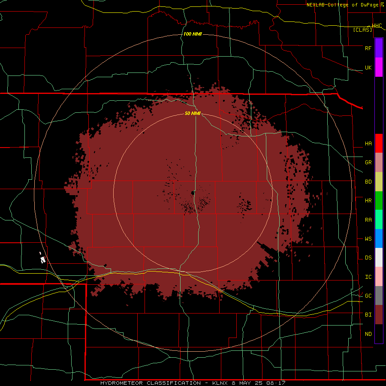Click the RF legend label
Screen dimensions: 386x386
[x=368, y=48]
